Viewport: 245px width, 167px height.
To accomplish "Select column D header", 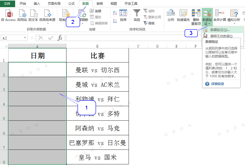I will [x=157, y=46].
